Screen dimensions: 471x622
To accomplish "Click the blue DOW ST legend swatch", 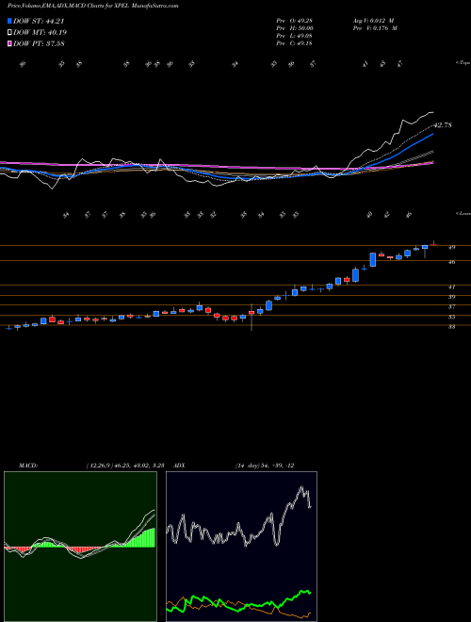I will (x=9, y=22).
